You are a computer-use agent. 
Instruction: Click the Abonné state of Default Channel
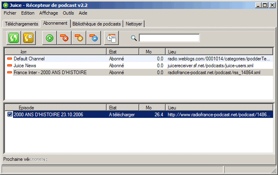116,59
